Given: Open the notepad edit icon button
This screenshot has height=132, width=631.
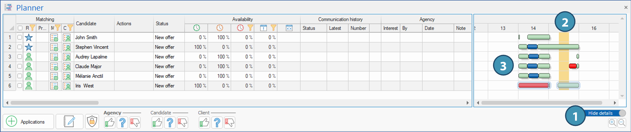Looking at the screenshot, I should pos(69,122).
